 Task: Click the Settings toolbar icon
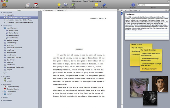pos(73,5)
